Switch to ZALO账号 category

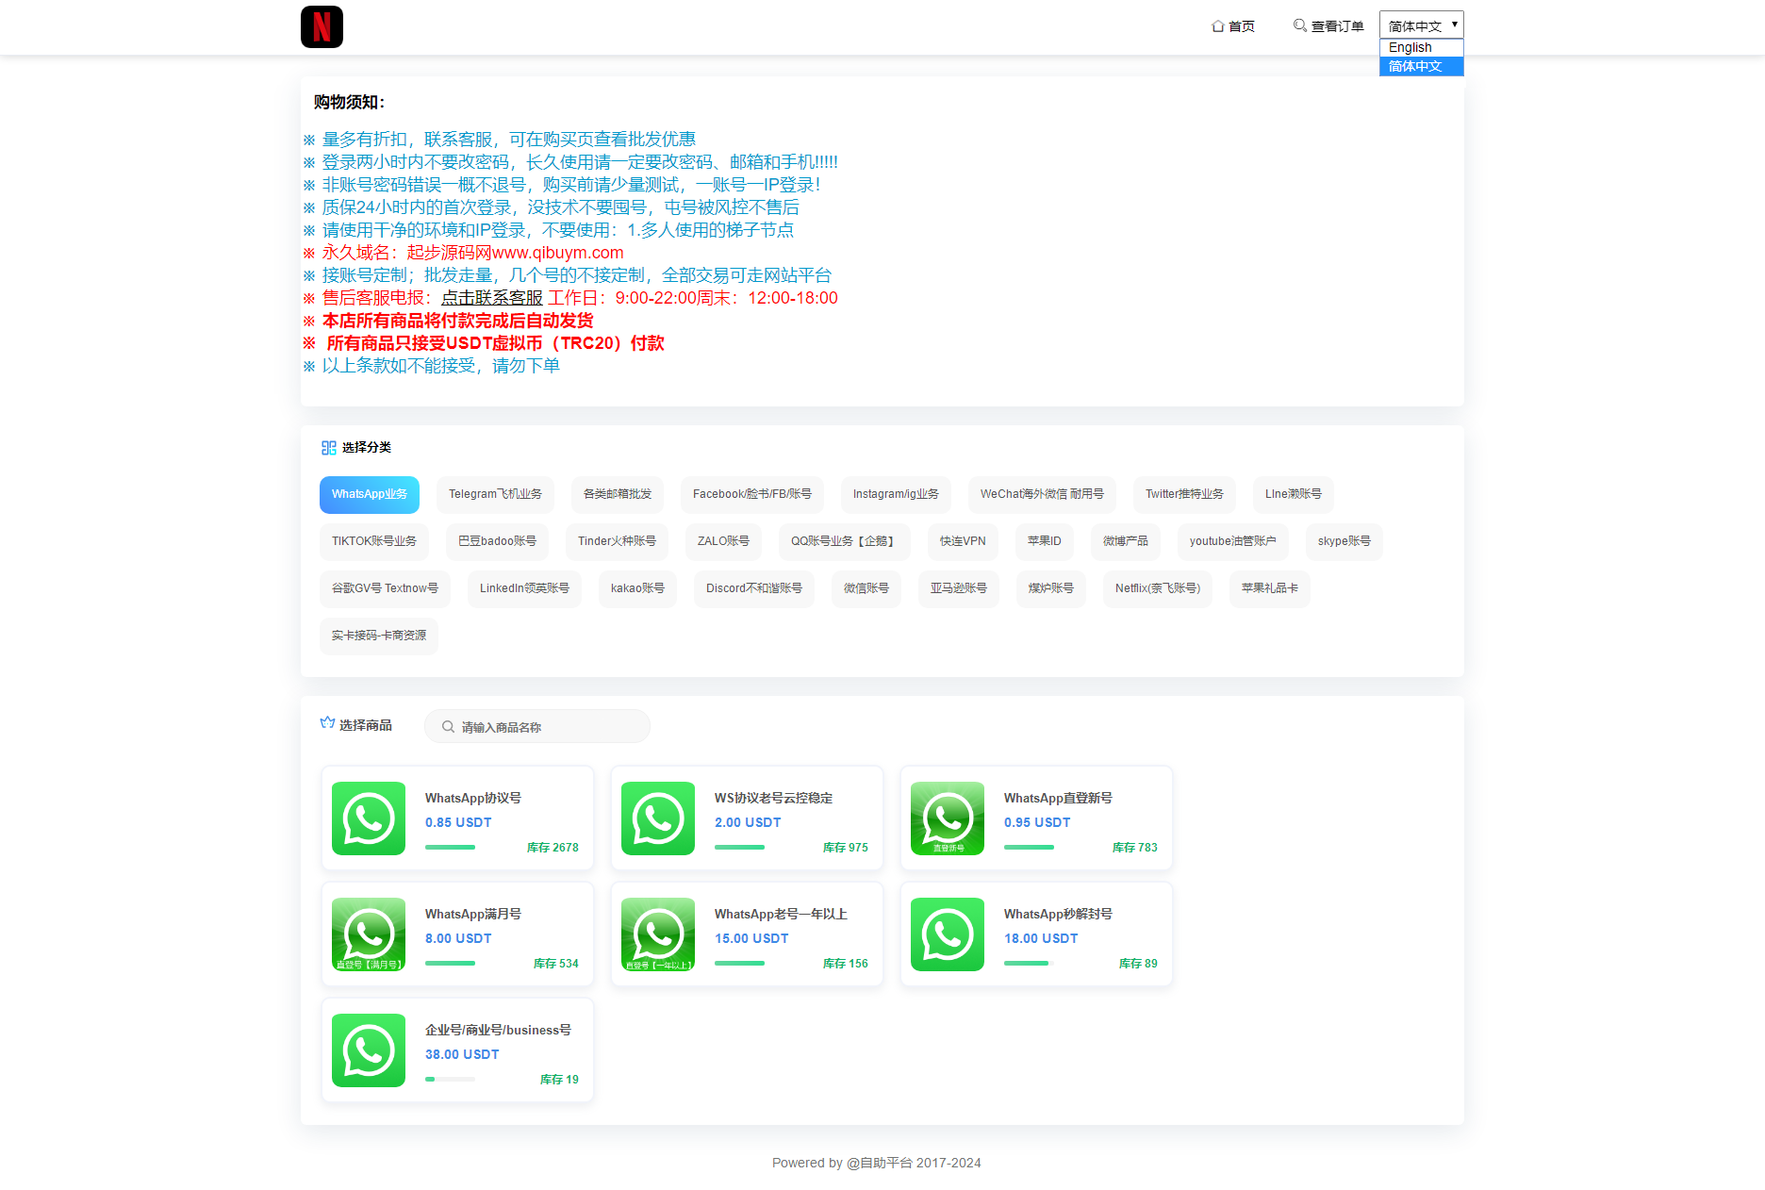(723, 542)
